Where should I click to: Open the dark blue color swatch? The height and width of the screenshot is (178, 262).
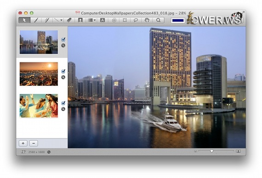click(x=178, y=21)
